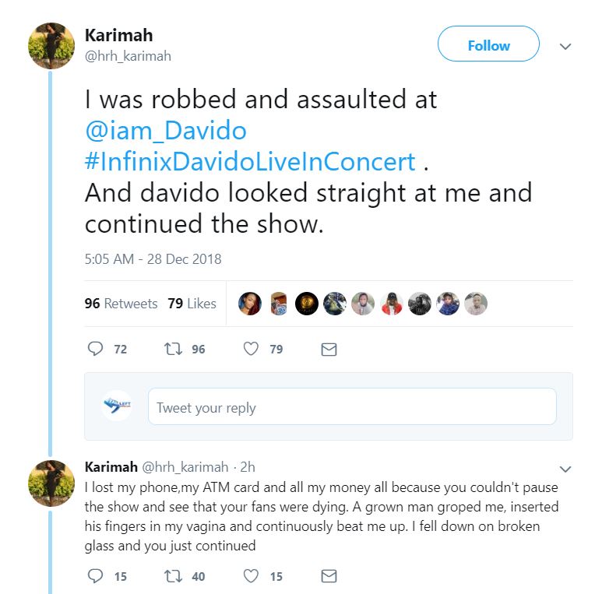Share follow-up tweet via envelope icon
Viewport: 595px width, 594px height.
pos(329,576)
